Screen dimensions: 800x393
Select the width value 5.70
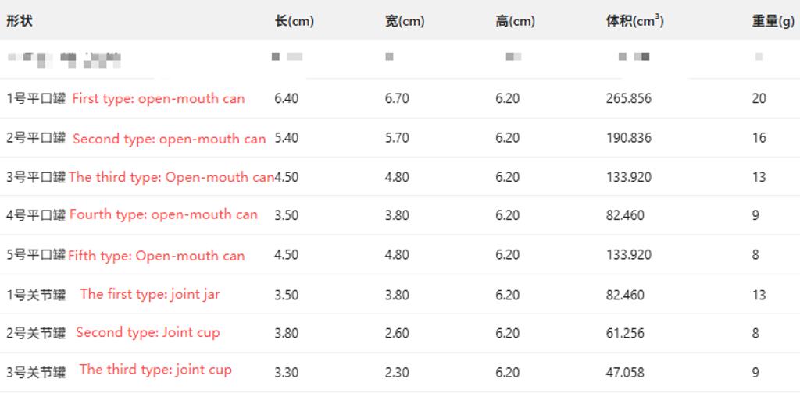pyautogui.click(x=397, y=138)
